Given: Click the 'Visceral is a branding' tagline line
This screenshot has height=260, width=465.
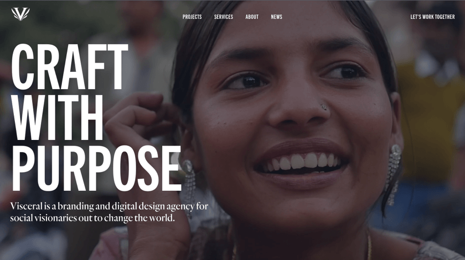Looking at the screenshot, I should (x=109, y=206).
